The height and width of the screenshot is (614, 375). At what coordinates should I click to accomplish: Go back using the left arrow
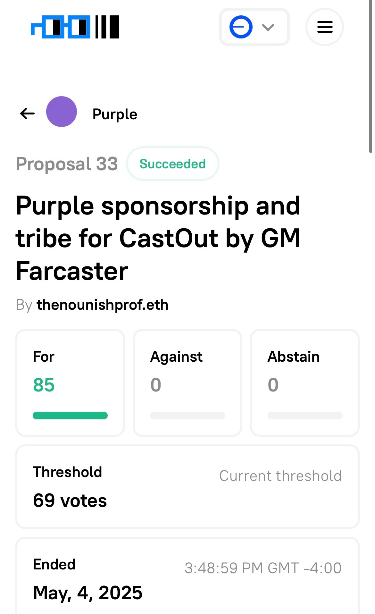click(27, 114)
